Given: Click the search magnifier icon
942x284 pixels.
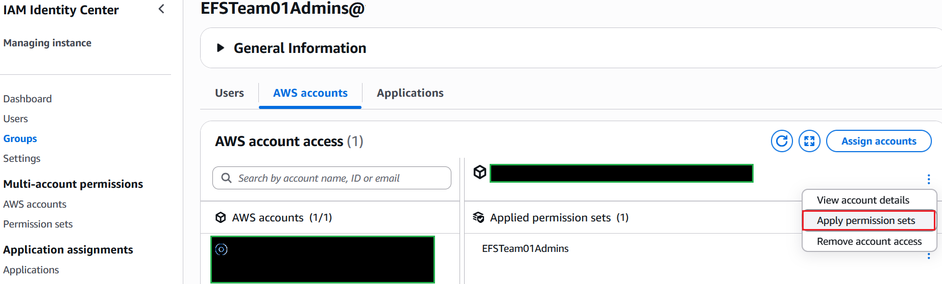Looking at the screenshot, I should pos(226,178).
